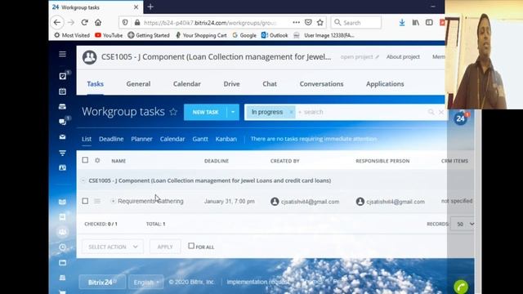The image size is (523, 294).
Task: Open Calendar icon in left sidebar
Action: point(62,91)
